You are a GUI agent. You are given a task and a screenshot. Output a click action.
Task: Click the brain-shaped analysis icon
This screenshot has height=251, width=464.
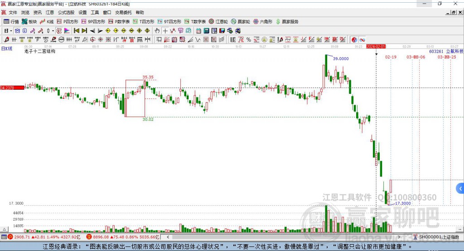click(x=188, y=31)
